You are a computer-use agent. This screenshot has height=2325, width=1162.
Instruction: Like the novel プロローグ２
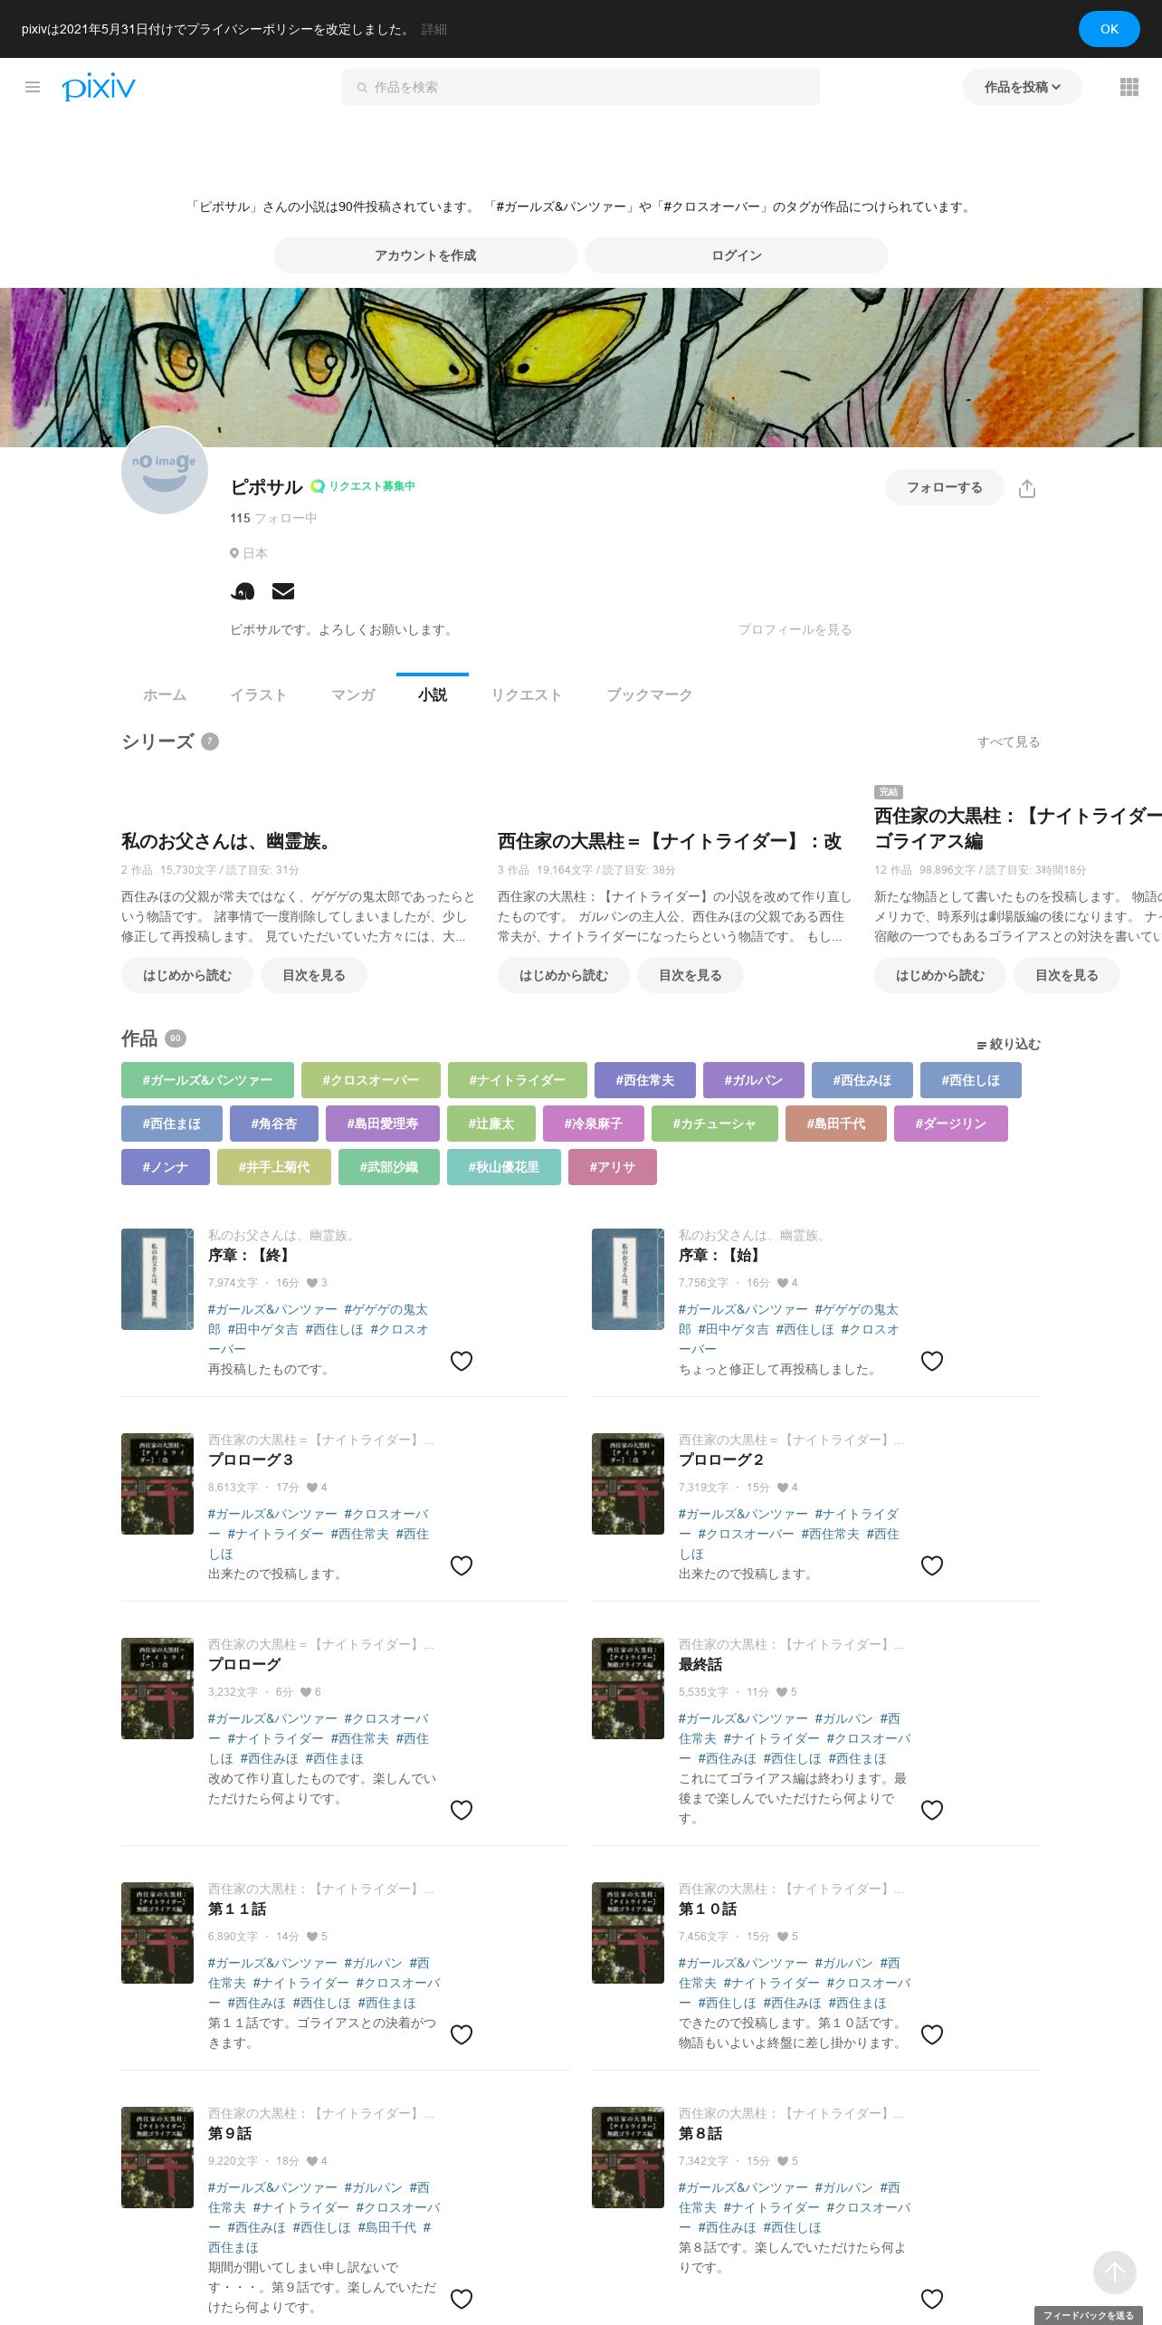pos(932,1565)
